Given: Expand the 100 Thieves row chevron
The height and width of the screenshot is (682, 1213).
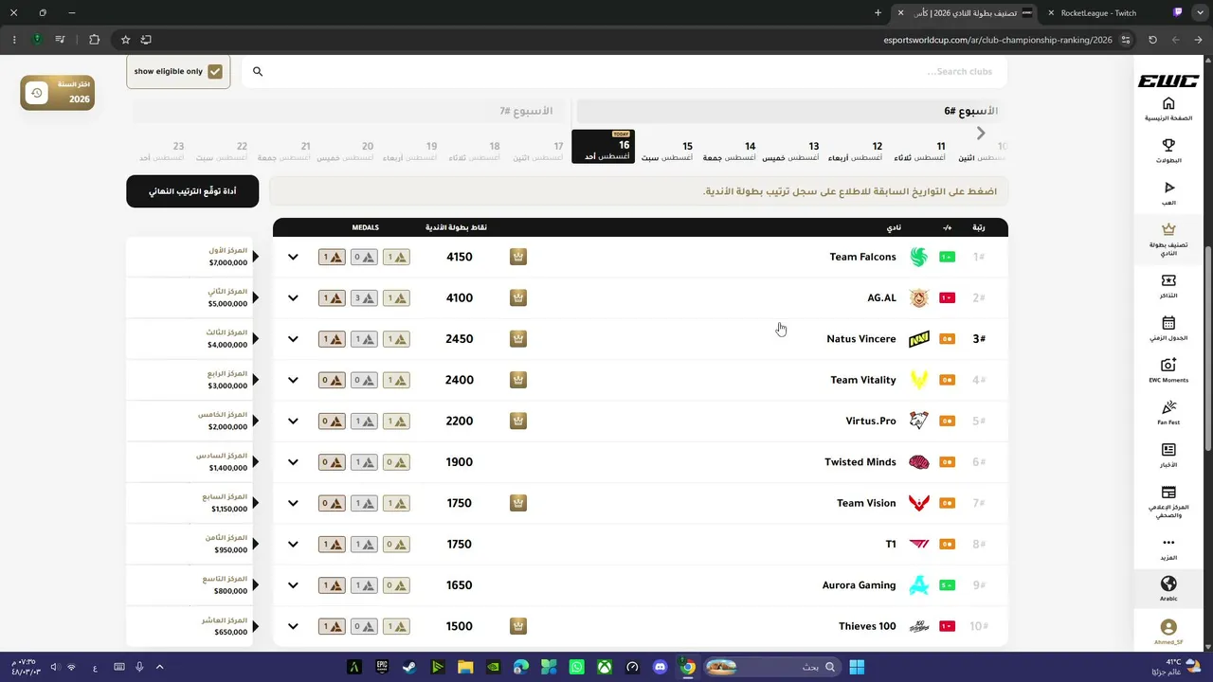Looking at the screenshot, I should [x=293, y=626].
